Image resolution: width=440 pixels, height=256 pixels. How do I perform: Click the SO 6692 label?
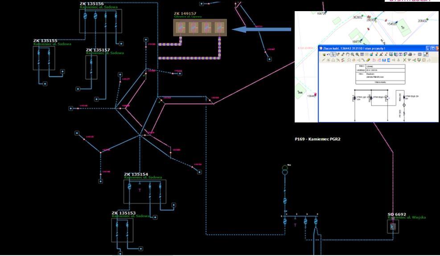coord(397,215)
